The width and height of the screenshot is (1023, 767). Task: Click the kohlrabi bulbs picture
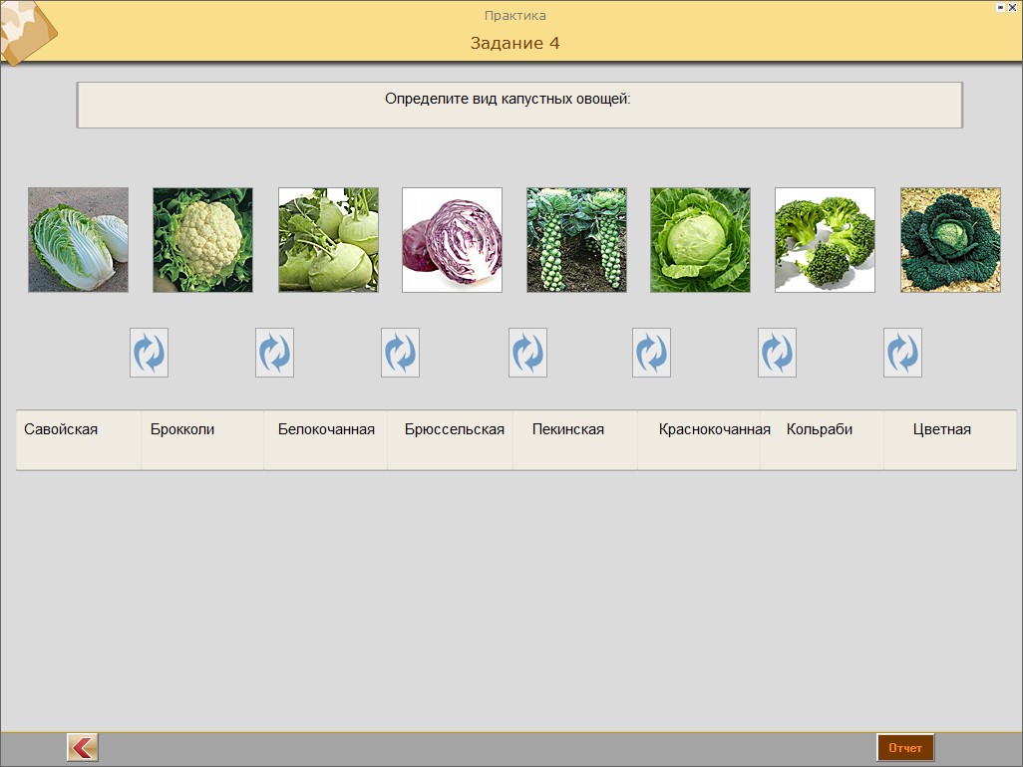[328, 240]
